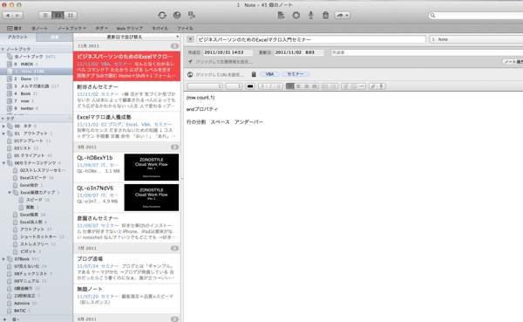Align text center
This screenshot has height=322, width=523.
point(298,86)
